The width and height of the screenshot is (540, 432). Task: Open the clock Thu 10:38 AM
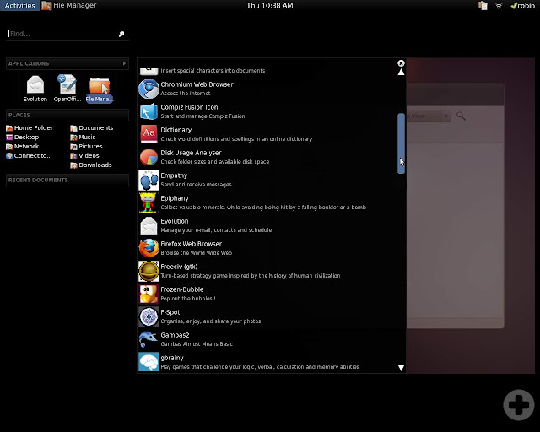coord(270,6)
